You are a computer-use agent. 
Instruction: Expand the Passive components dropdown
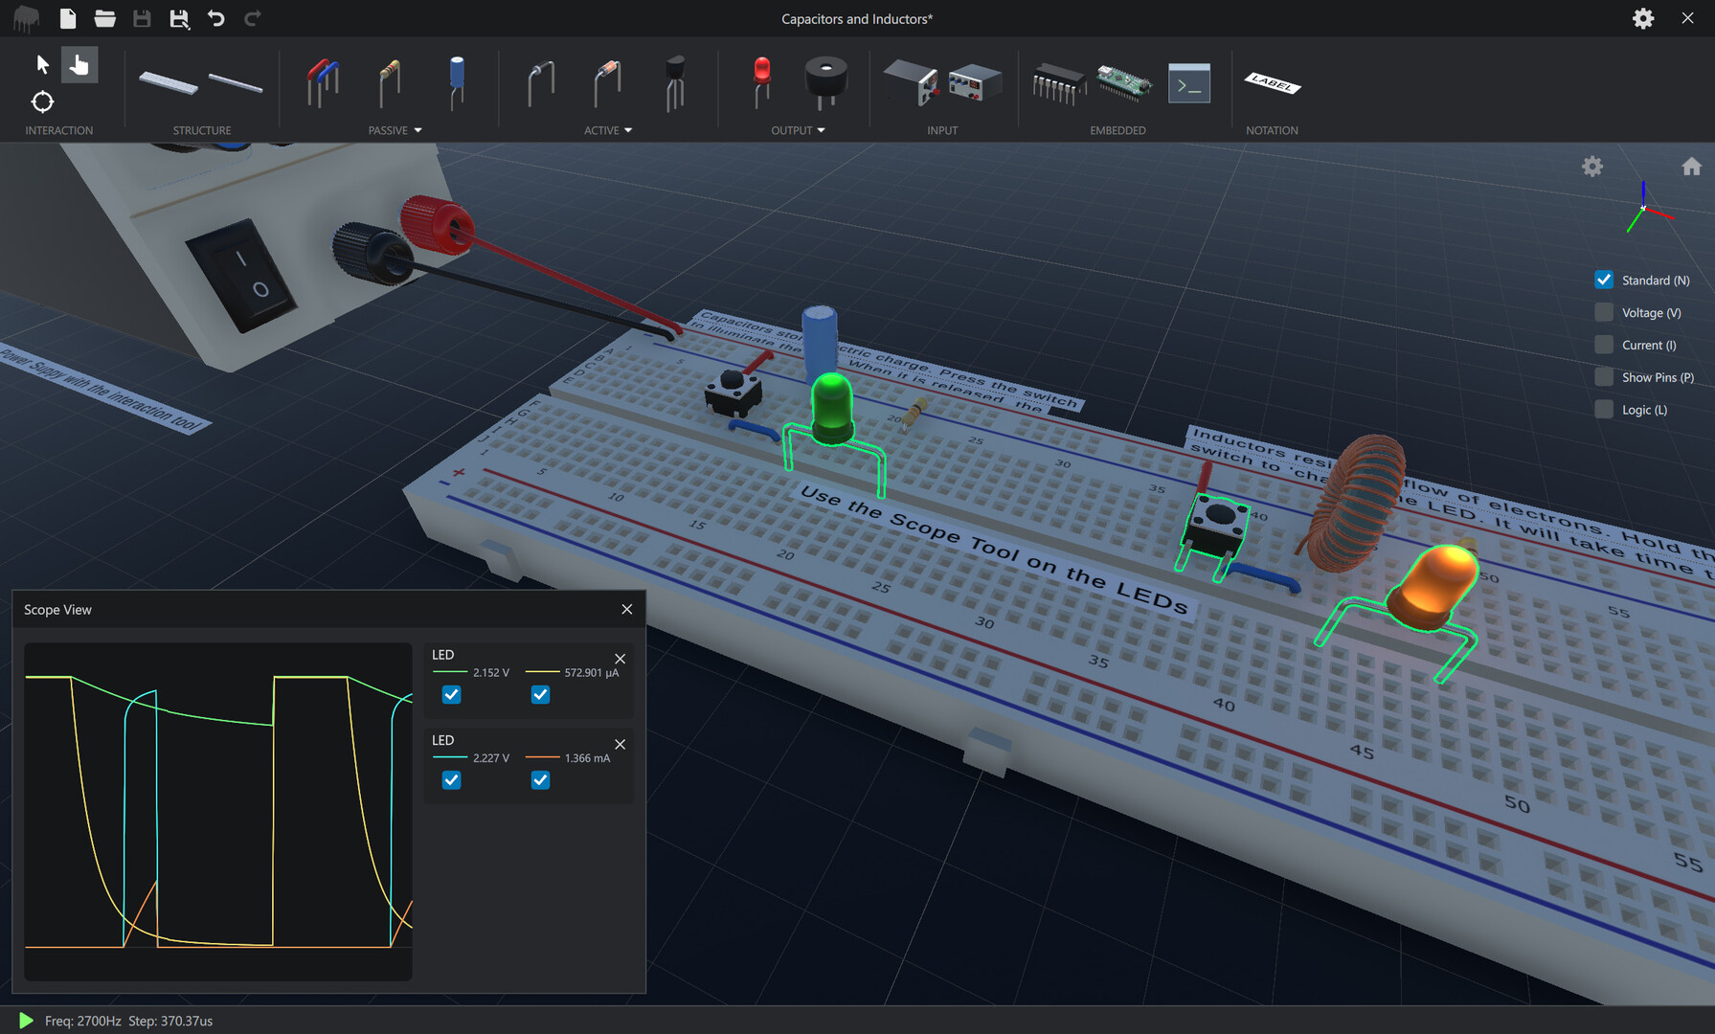tap(418, 130)
